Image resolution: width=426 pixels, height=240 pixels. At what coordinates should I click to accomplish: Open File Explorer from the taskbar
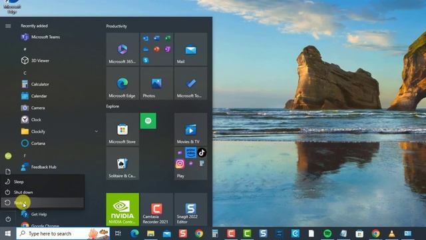(x=151, y=233)
